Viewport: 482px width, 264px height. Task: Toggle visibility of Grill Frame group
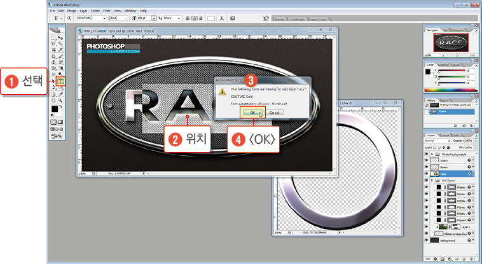[427, 180]
